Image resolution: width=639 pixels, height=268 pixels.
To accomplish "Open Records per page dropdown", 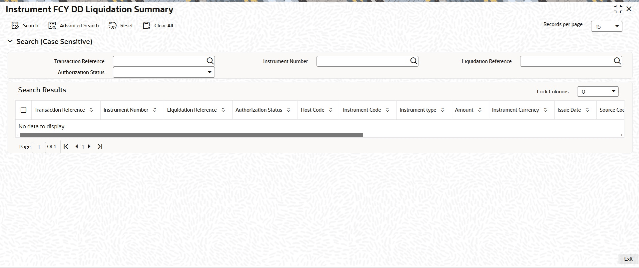I will (606, 26).
